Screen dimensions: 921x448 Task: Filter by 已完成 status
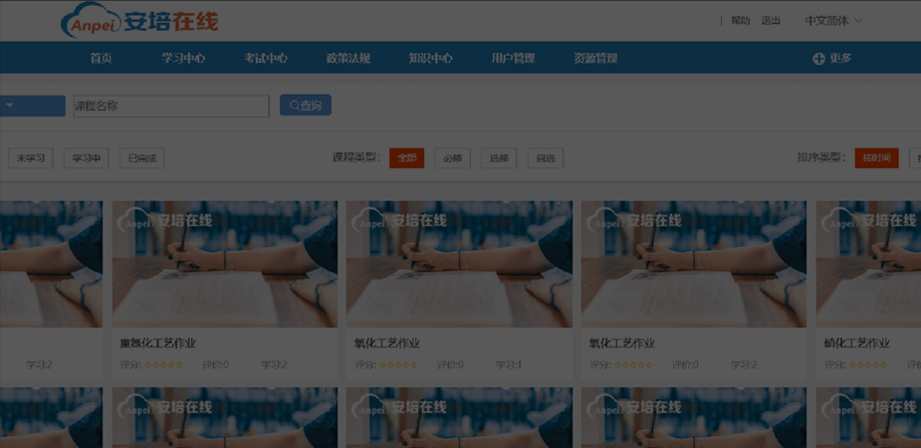(x=142, y=158)
